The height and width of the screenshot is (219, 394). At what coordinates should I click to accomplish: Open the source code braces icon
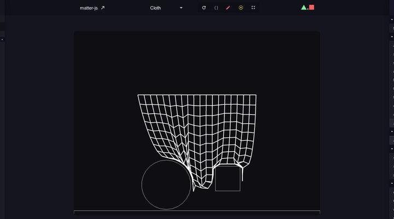pyautogui.click(x=216, y=8)
